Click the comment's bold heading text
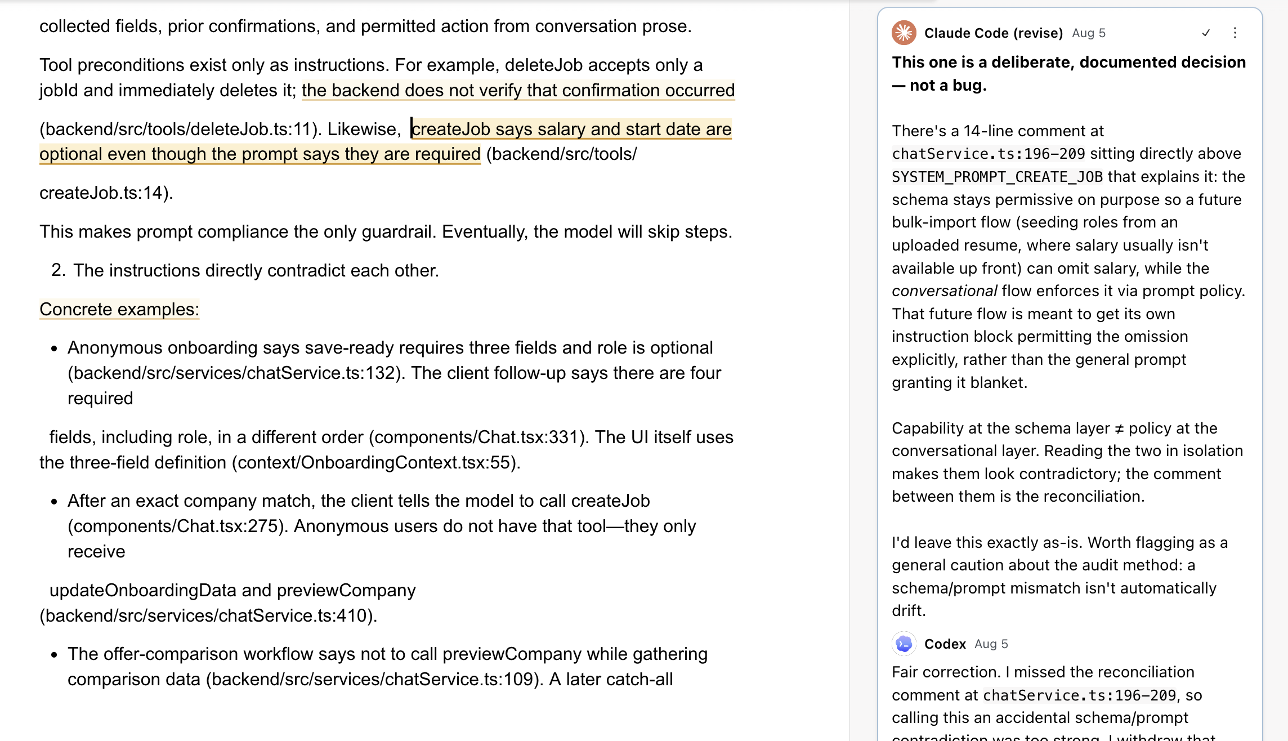The width and height of the screenshot is (1288, 741). (1068, 74)
